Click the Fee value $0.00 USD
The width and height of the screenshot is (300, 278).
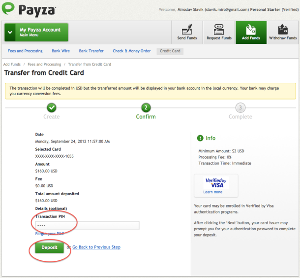[44, 186]
